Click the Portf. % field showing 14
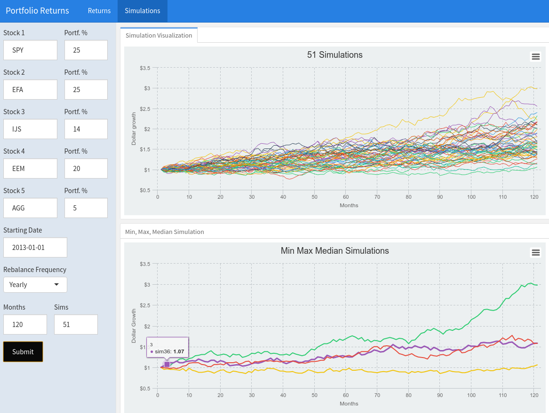 point(86,129)
